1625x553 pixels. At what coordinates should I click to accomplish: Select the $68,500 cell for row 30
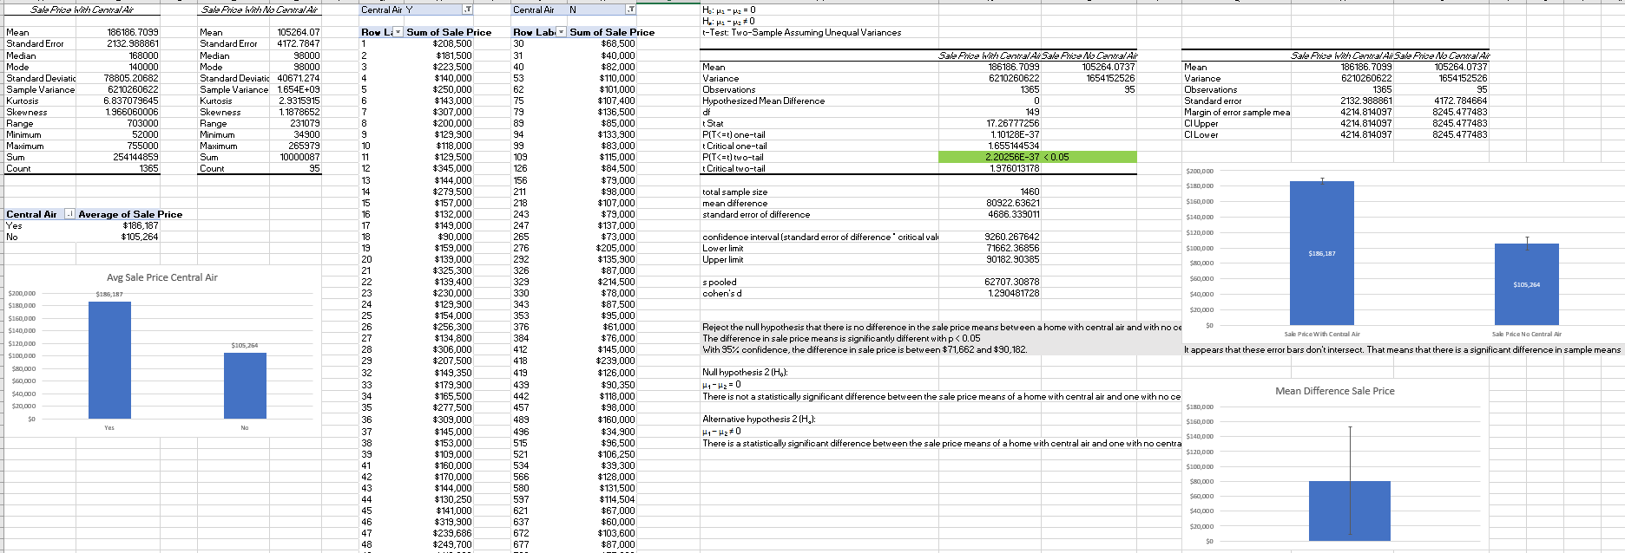click(x=618, y=43)
